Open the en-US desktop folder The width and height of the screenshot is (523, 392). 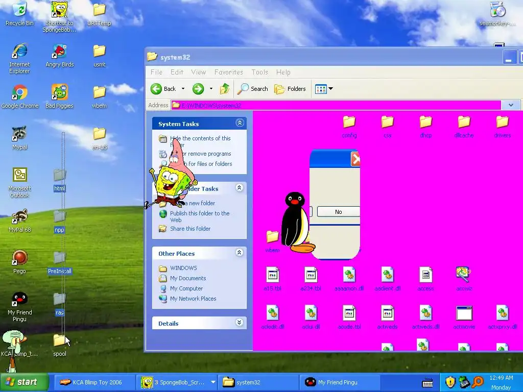[100, 138]
